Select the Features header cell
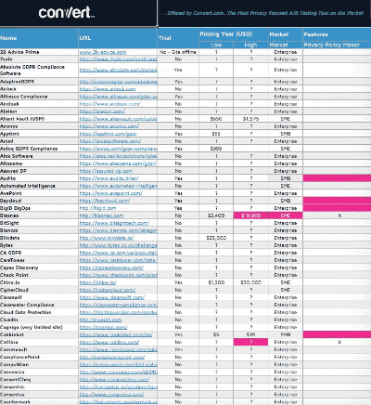Viewport: 371px width, 405px height. [337, 34]
